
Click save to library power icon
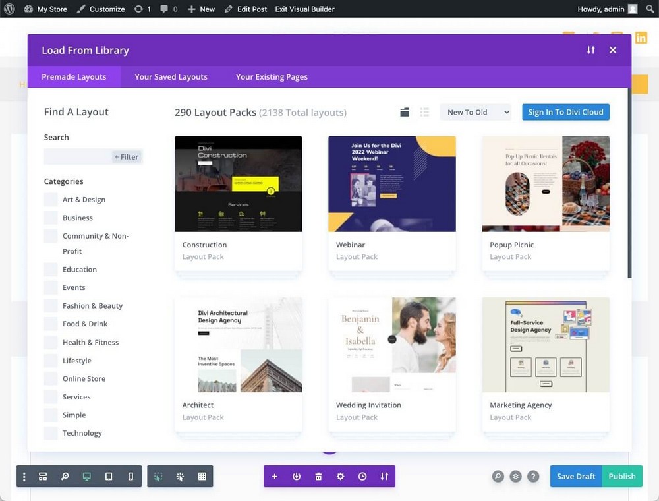click(x=297, y=476)
